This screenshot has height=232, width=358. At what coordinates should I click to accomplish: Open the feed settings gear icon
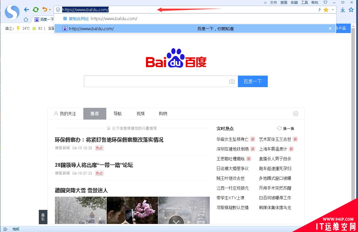pos(296,114)
